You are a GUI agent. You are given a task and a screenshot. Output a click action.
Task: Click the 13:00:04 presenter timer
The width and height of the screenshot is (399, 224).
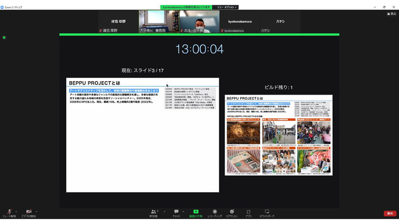200,49
